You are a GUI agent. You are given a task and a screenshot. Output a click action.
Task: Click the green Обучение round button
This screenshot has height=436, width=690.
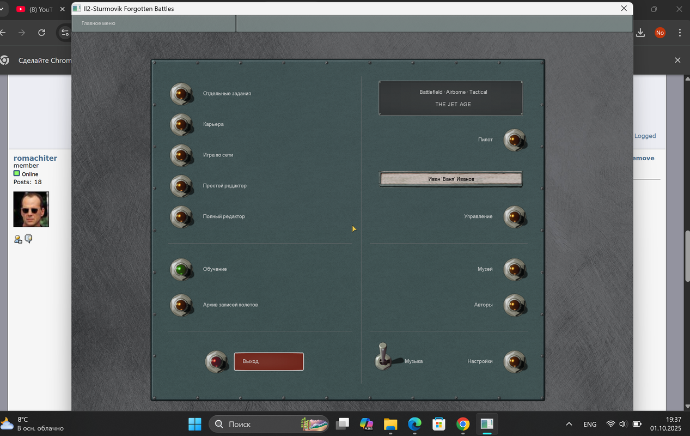coord(181,269)
